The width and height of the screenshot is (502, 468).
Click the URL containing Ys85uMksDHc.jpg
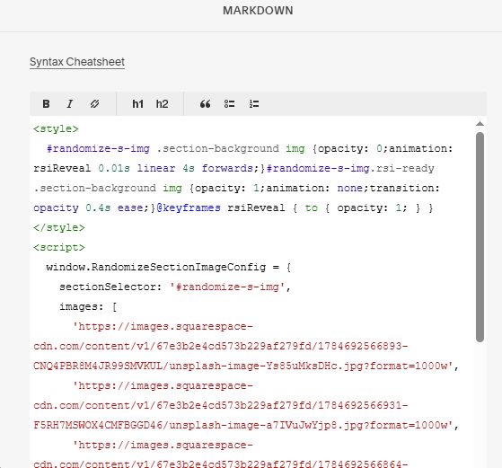click(x=246, y=346)
